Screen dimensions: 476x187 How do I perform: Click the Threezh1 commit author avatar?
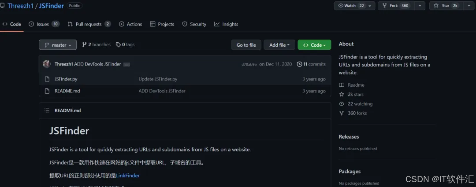(x=47, y=64)
